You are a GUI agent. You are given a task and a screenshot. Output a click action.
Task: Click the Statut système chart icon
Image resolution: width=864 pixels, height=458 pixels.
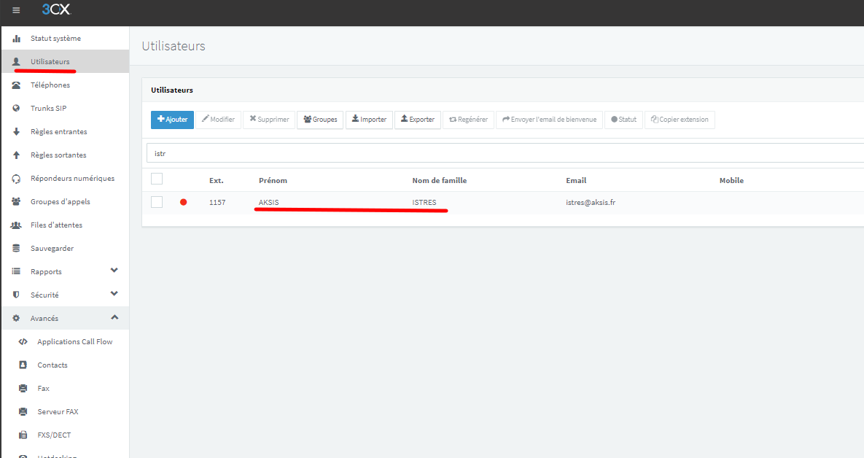coord(17,39)
